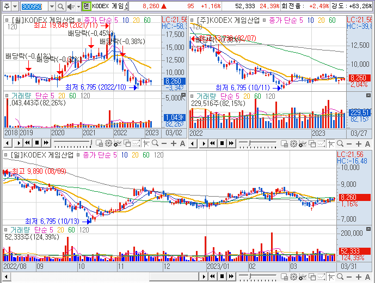Image resolution: width=375 pixels, height=283 pixels.
Task: Open the monthly chart settings gear
Action: click(x=108, y=143)
